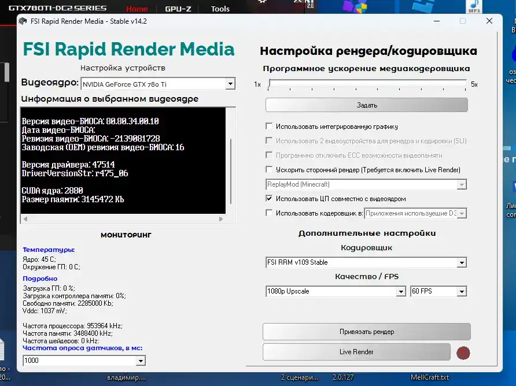Open the 1080p Upscale quality dropdown
This screenshot has height=386, width=516.
401,291
